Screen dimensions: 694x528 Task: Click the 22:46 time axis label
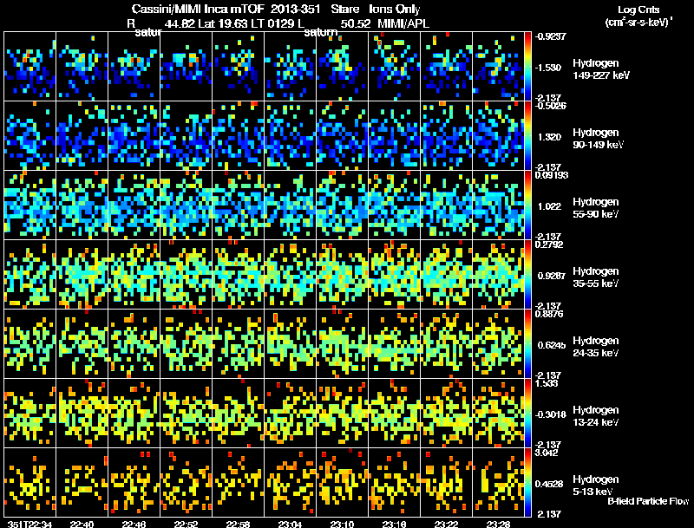(x=134, y=524)
